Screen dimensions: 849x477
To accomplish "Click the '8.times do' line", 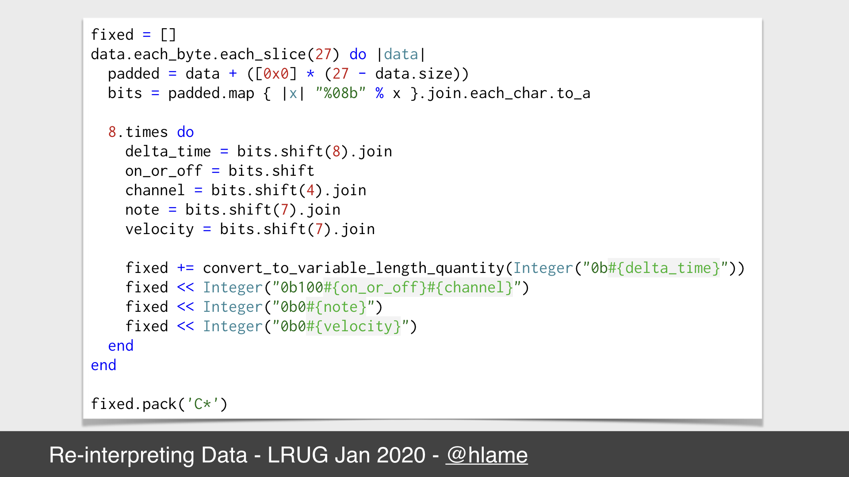I will pyautogui.click(x=151, y=132).
